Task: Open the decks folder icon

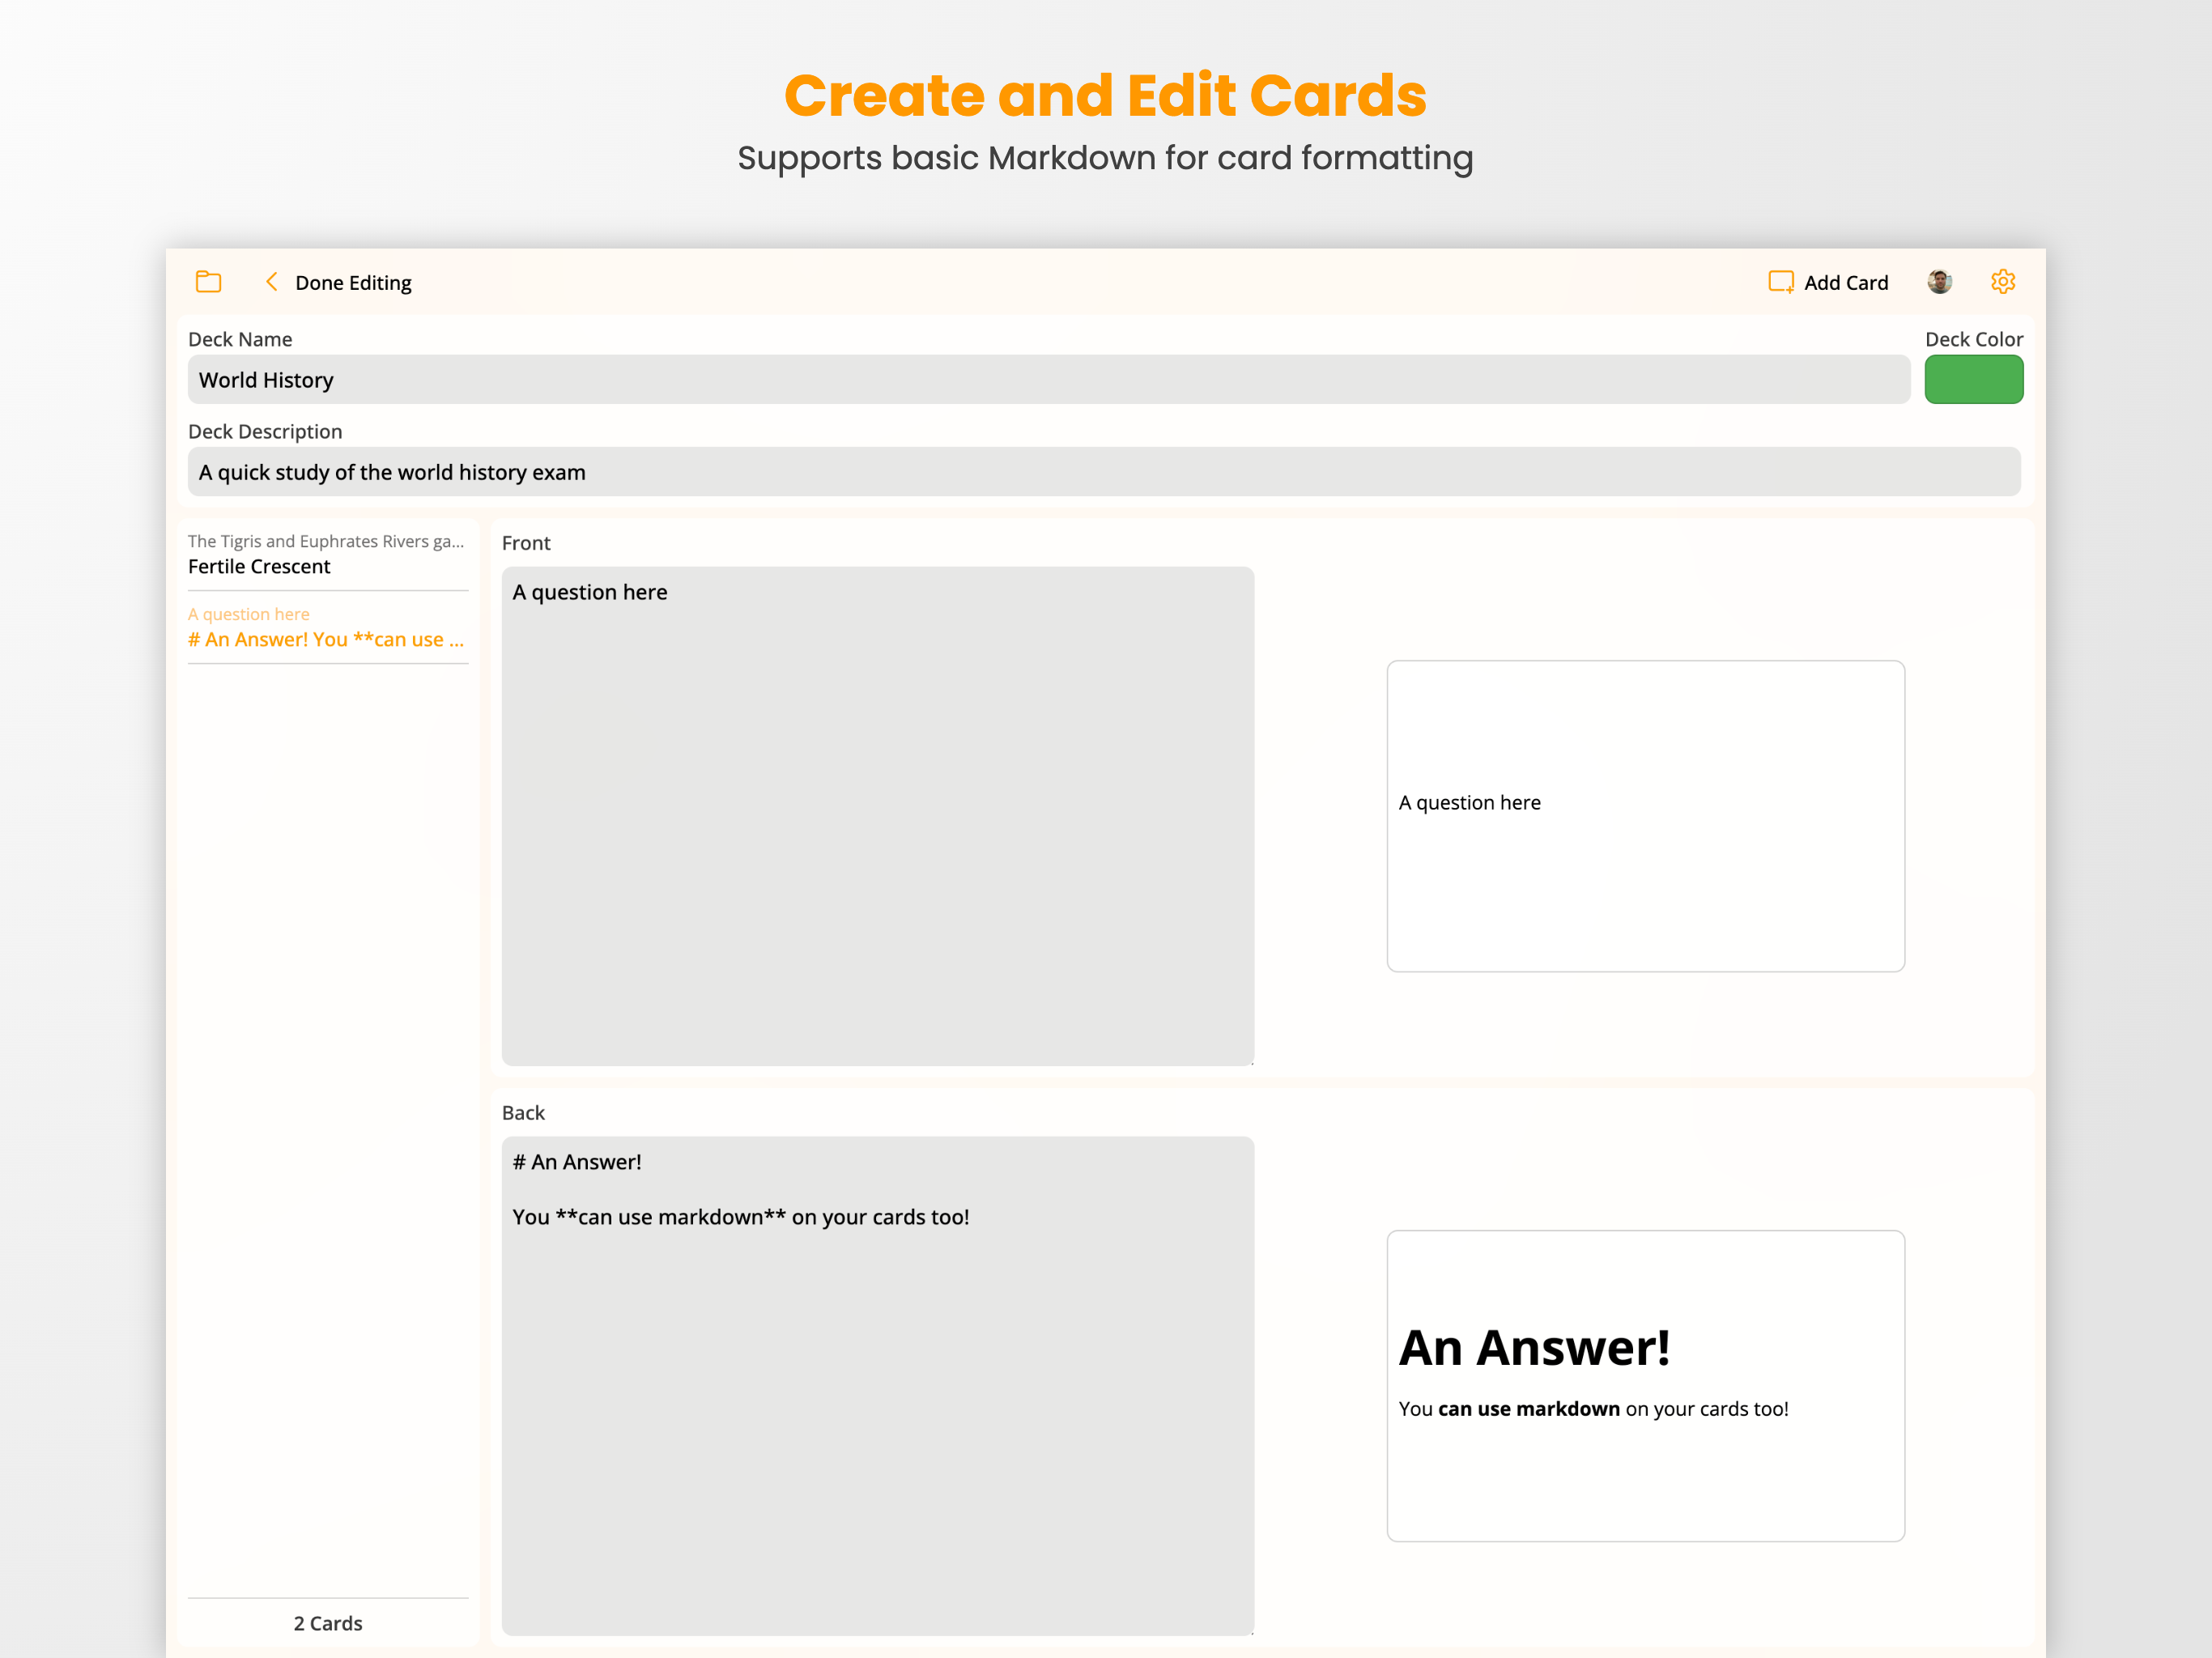Action: (208, 282)
